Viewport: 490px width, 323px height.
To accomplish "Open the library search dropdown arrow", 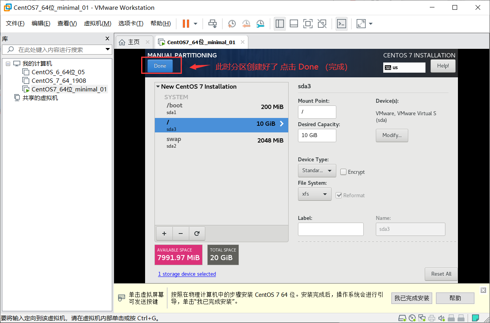I will (108, 50).
